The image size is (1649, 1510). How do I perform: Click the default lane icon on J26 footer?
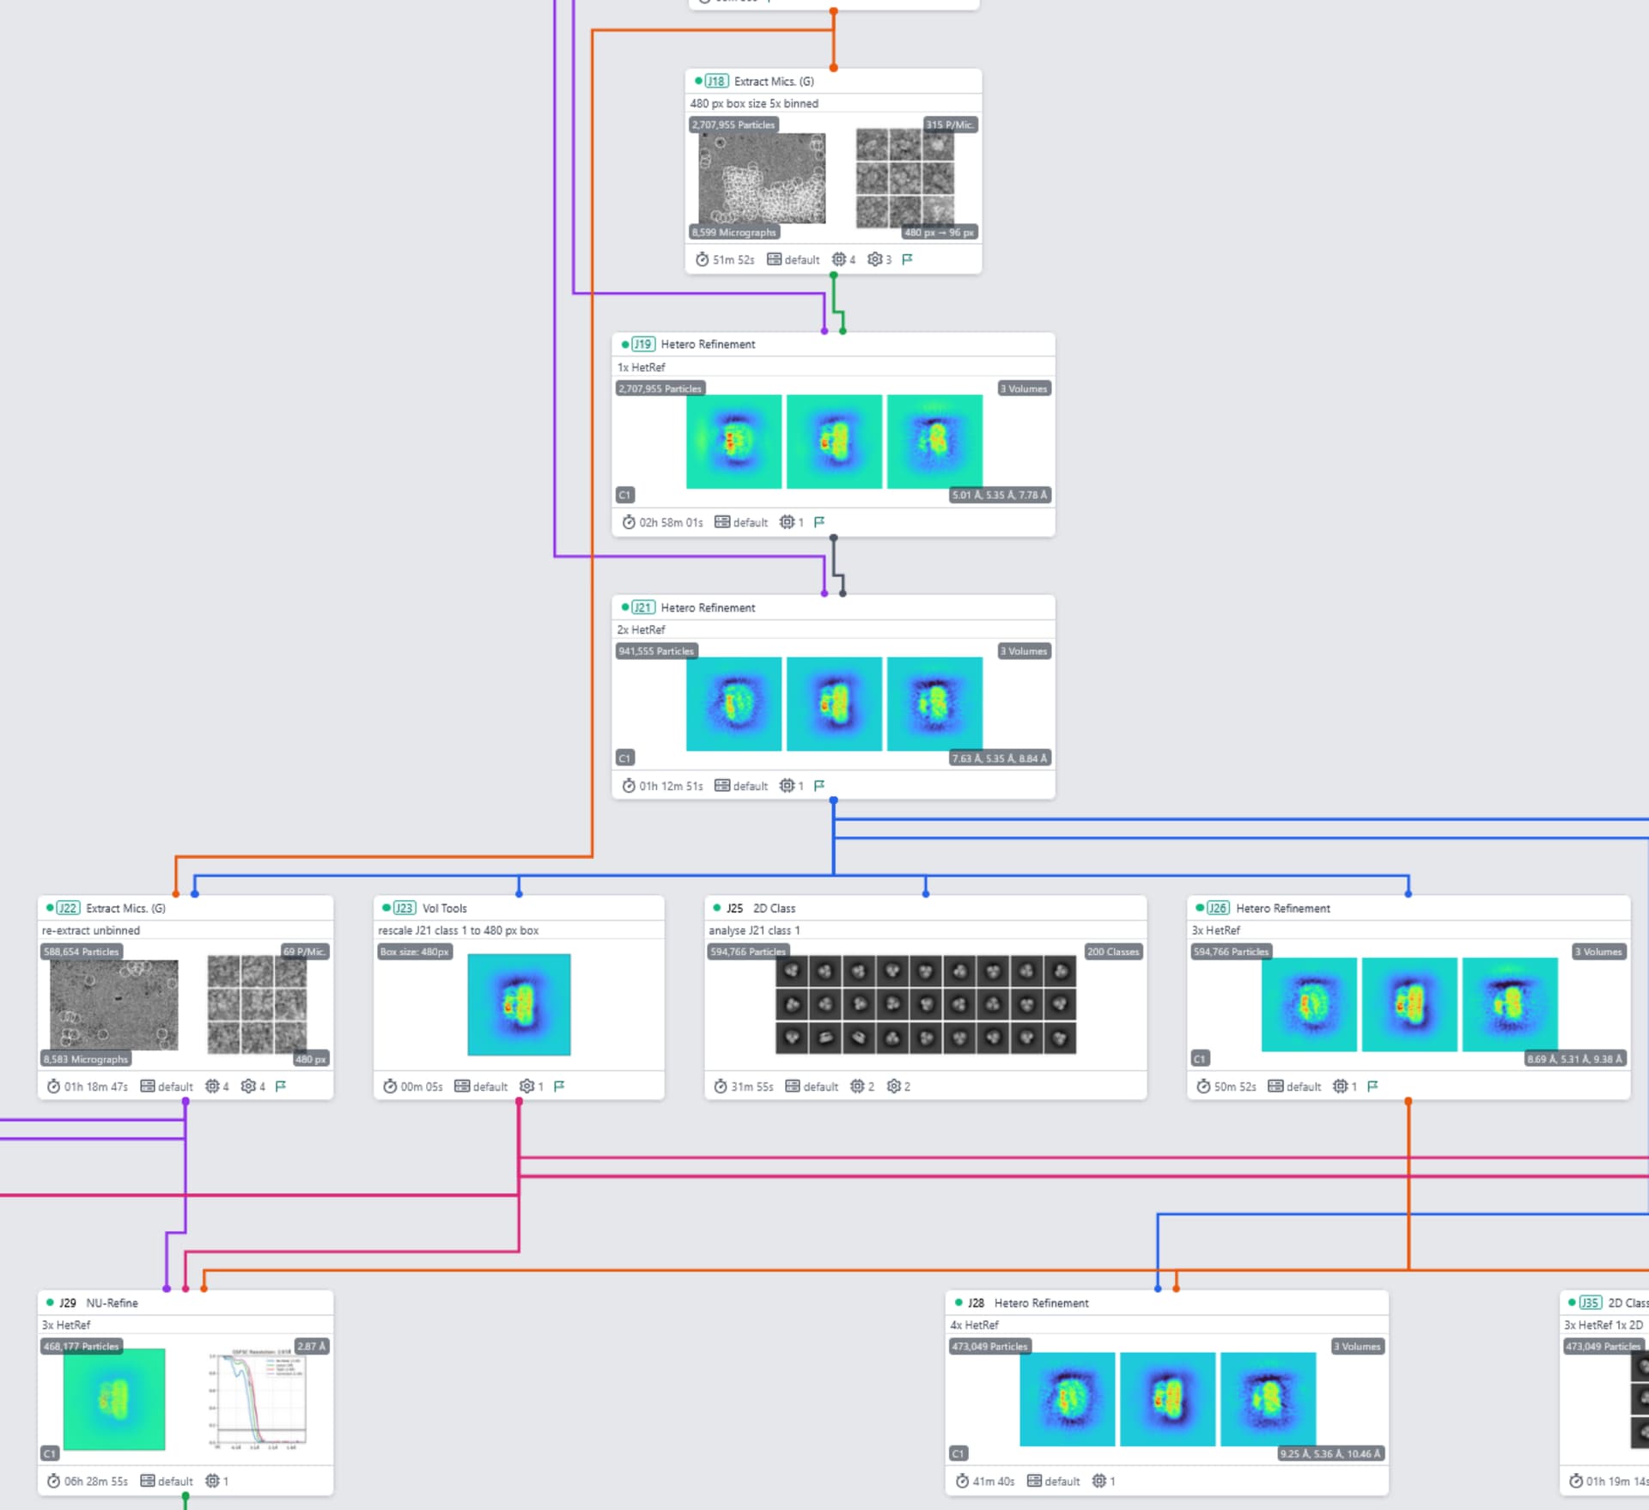(x=1275, y=1087)
